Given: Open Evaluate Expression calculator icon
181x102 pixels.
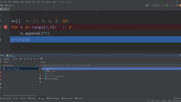Looking at the screenshot, I should point(42,59).
